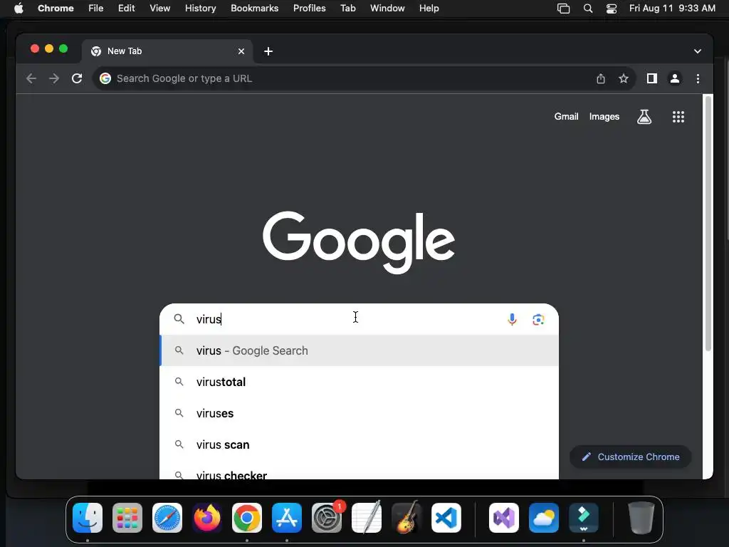Click the page vertical scrollbar
Viewport: 729px width, 547px height.
coord(708,223)
